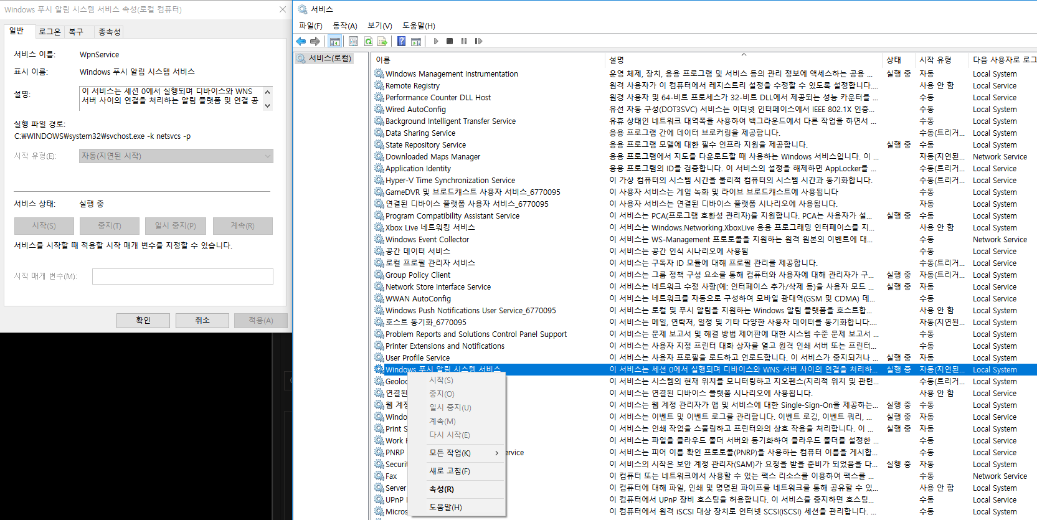This screenshot has width=1037, height=520.
Task: Click the 중지(T) button in properties dialog
Action: coord(110,225)
